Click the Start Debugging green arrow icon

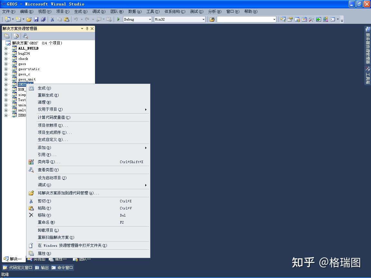coord(119,19)
